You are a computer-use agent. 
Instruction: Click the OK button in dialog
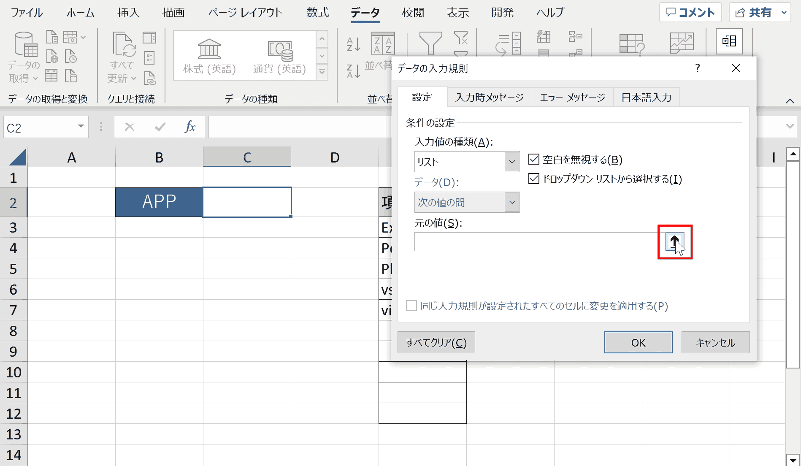[638, 342]
